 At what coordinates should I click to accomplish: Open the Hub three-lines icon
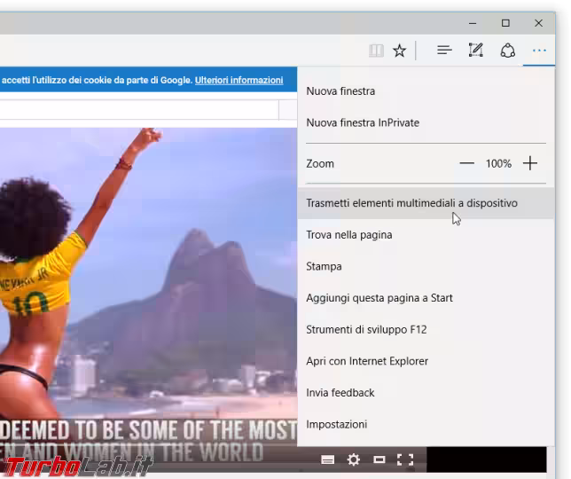[444, 51]
